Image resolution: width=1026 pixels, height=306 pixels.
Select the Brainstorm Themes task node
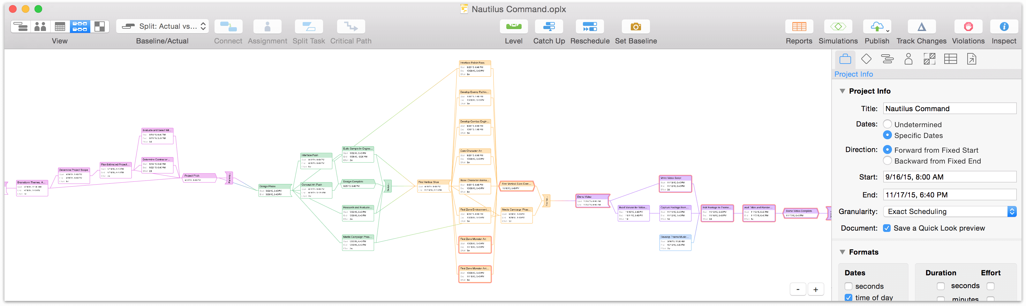click(32, 188)
